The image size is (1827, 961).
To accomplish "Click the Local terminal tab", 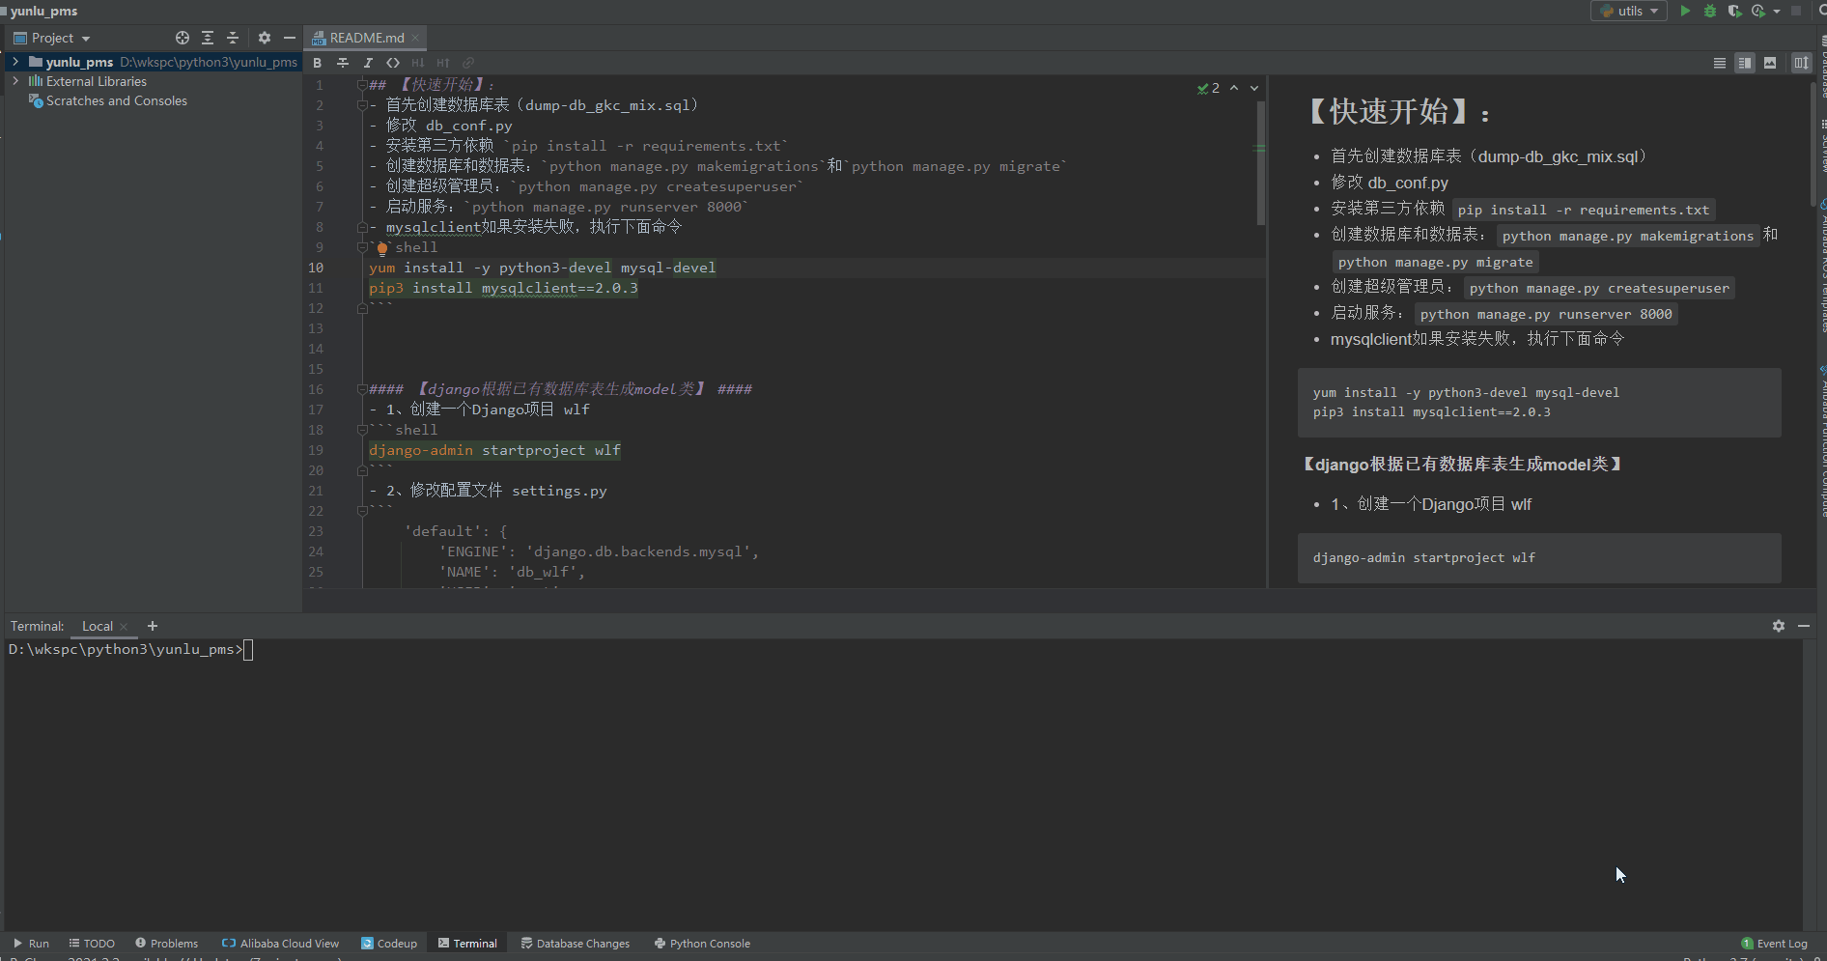I will (x=97, y=626).
